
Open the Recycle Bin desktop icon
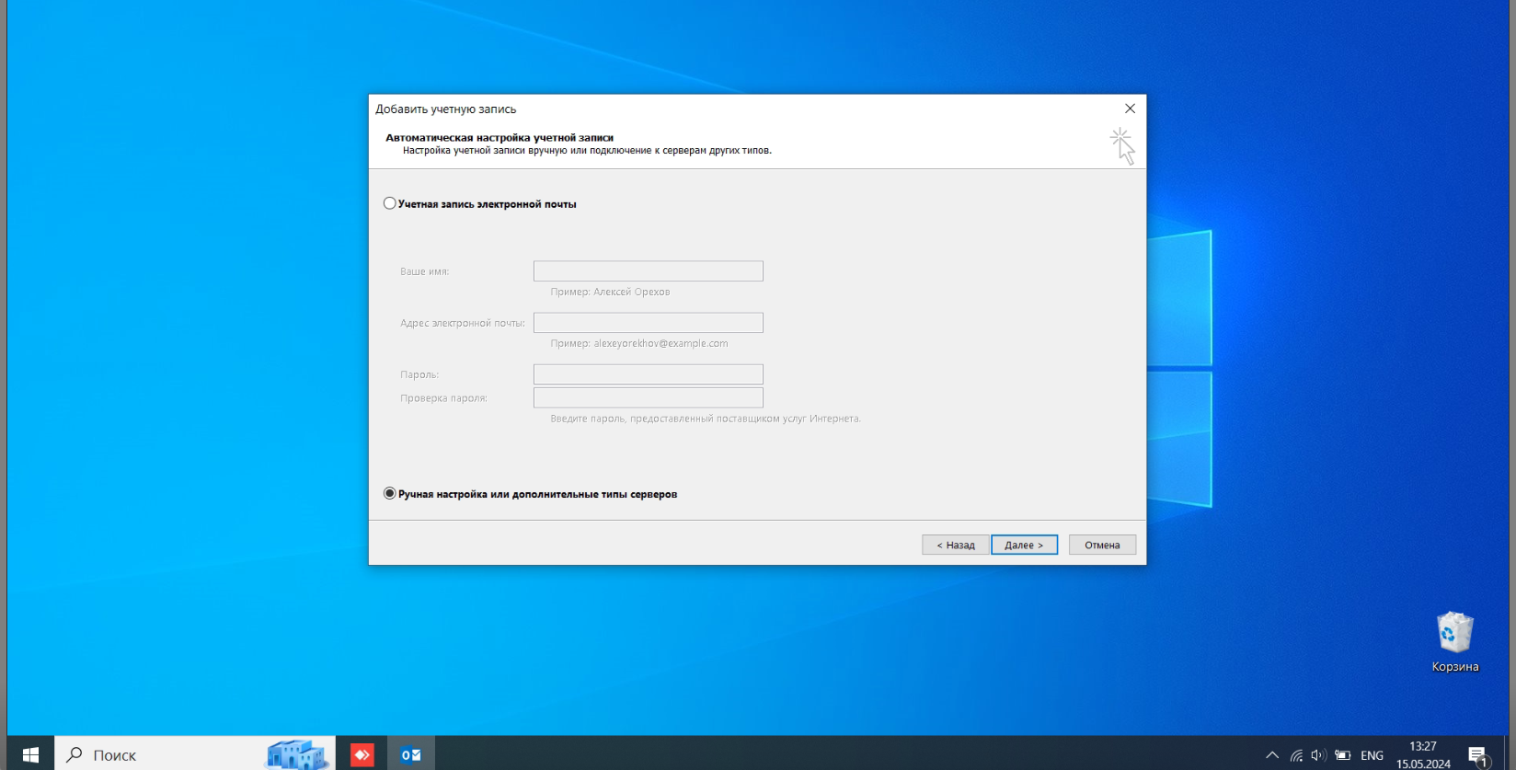[1454, 642]
